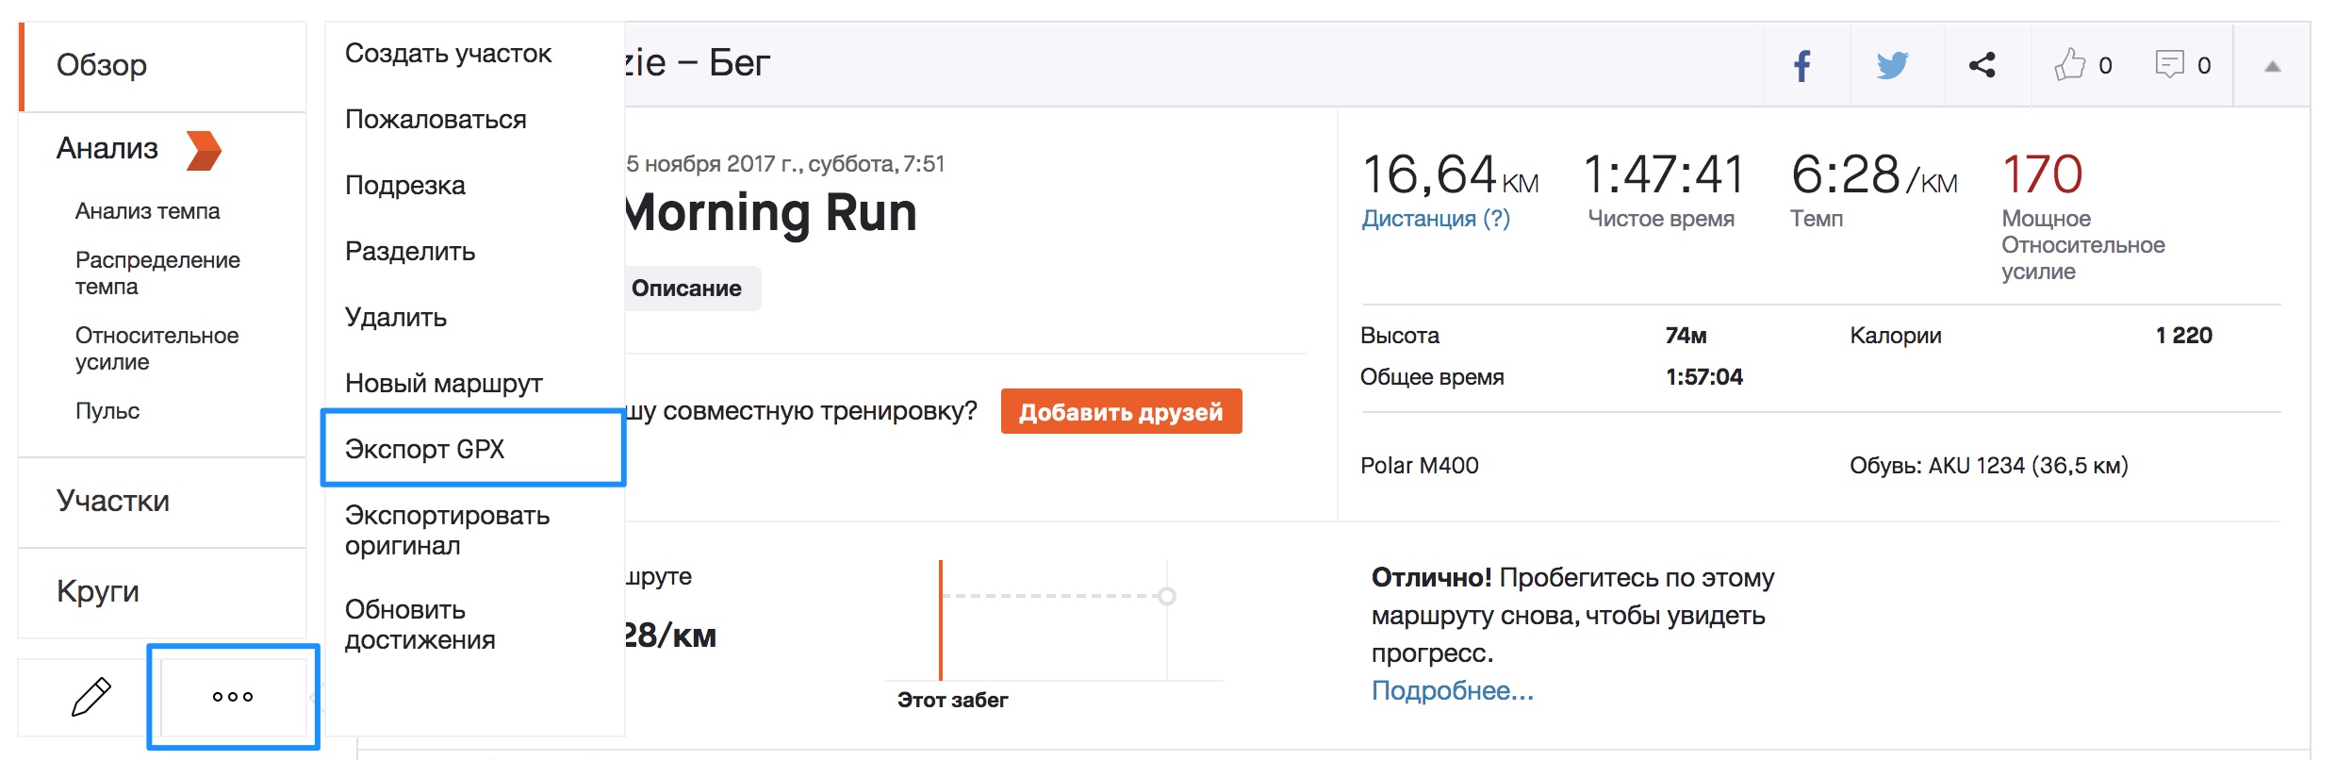Switch to Участки tab
2336x760 pixels.
point(162,501)
